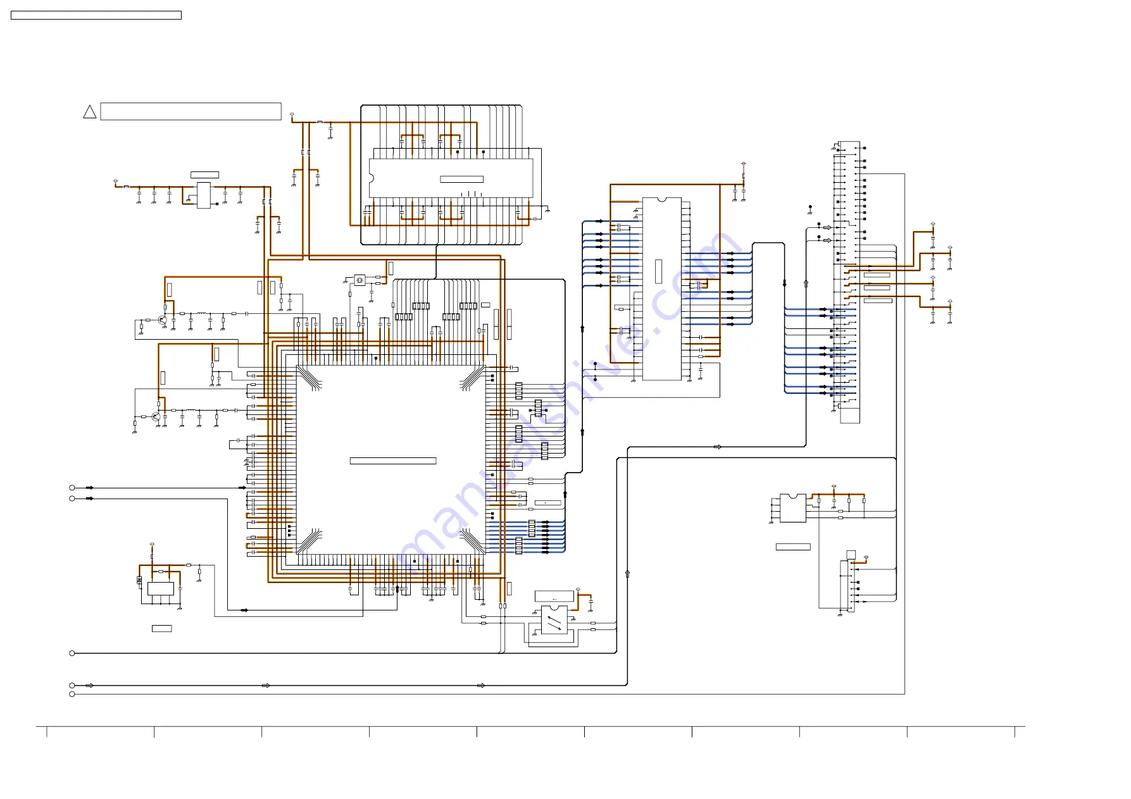Click the blank title box in the page's top corner
1131x799 pixels.
coord(96,15)
